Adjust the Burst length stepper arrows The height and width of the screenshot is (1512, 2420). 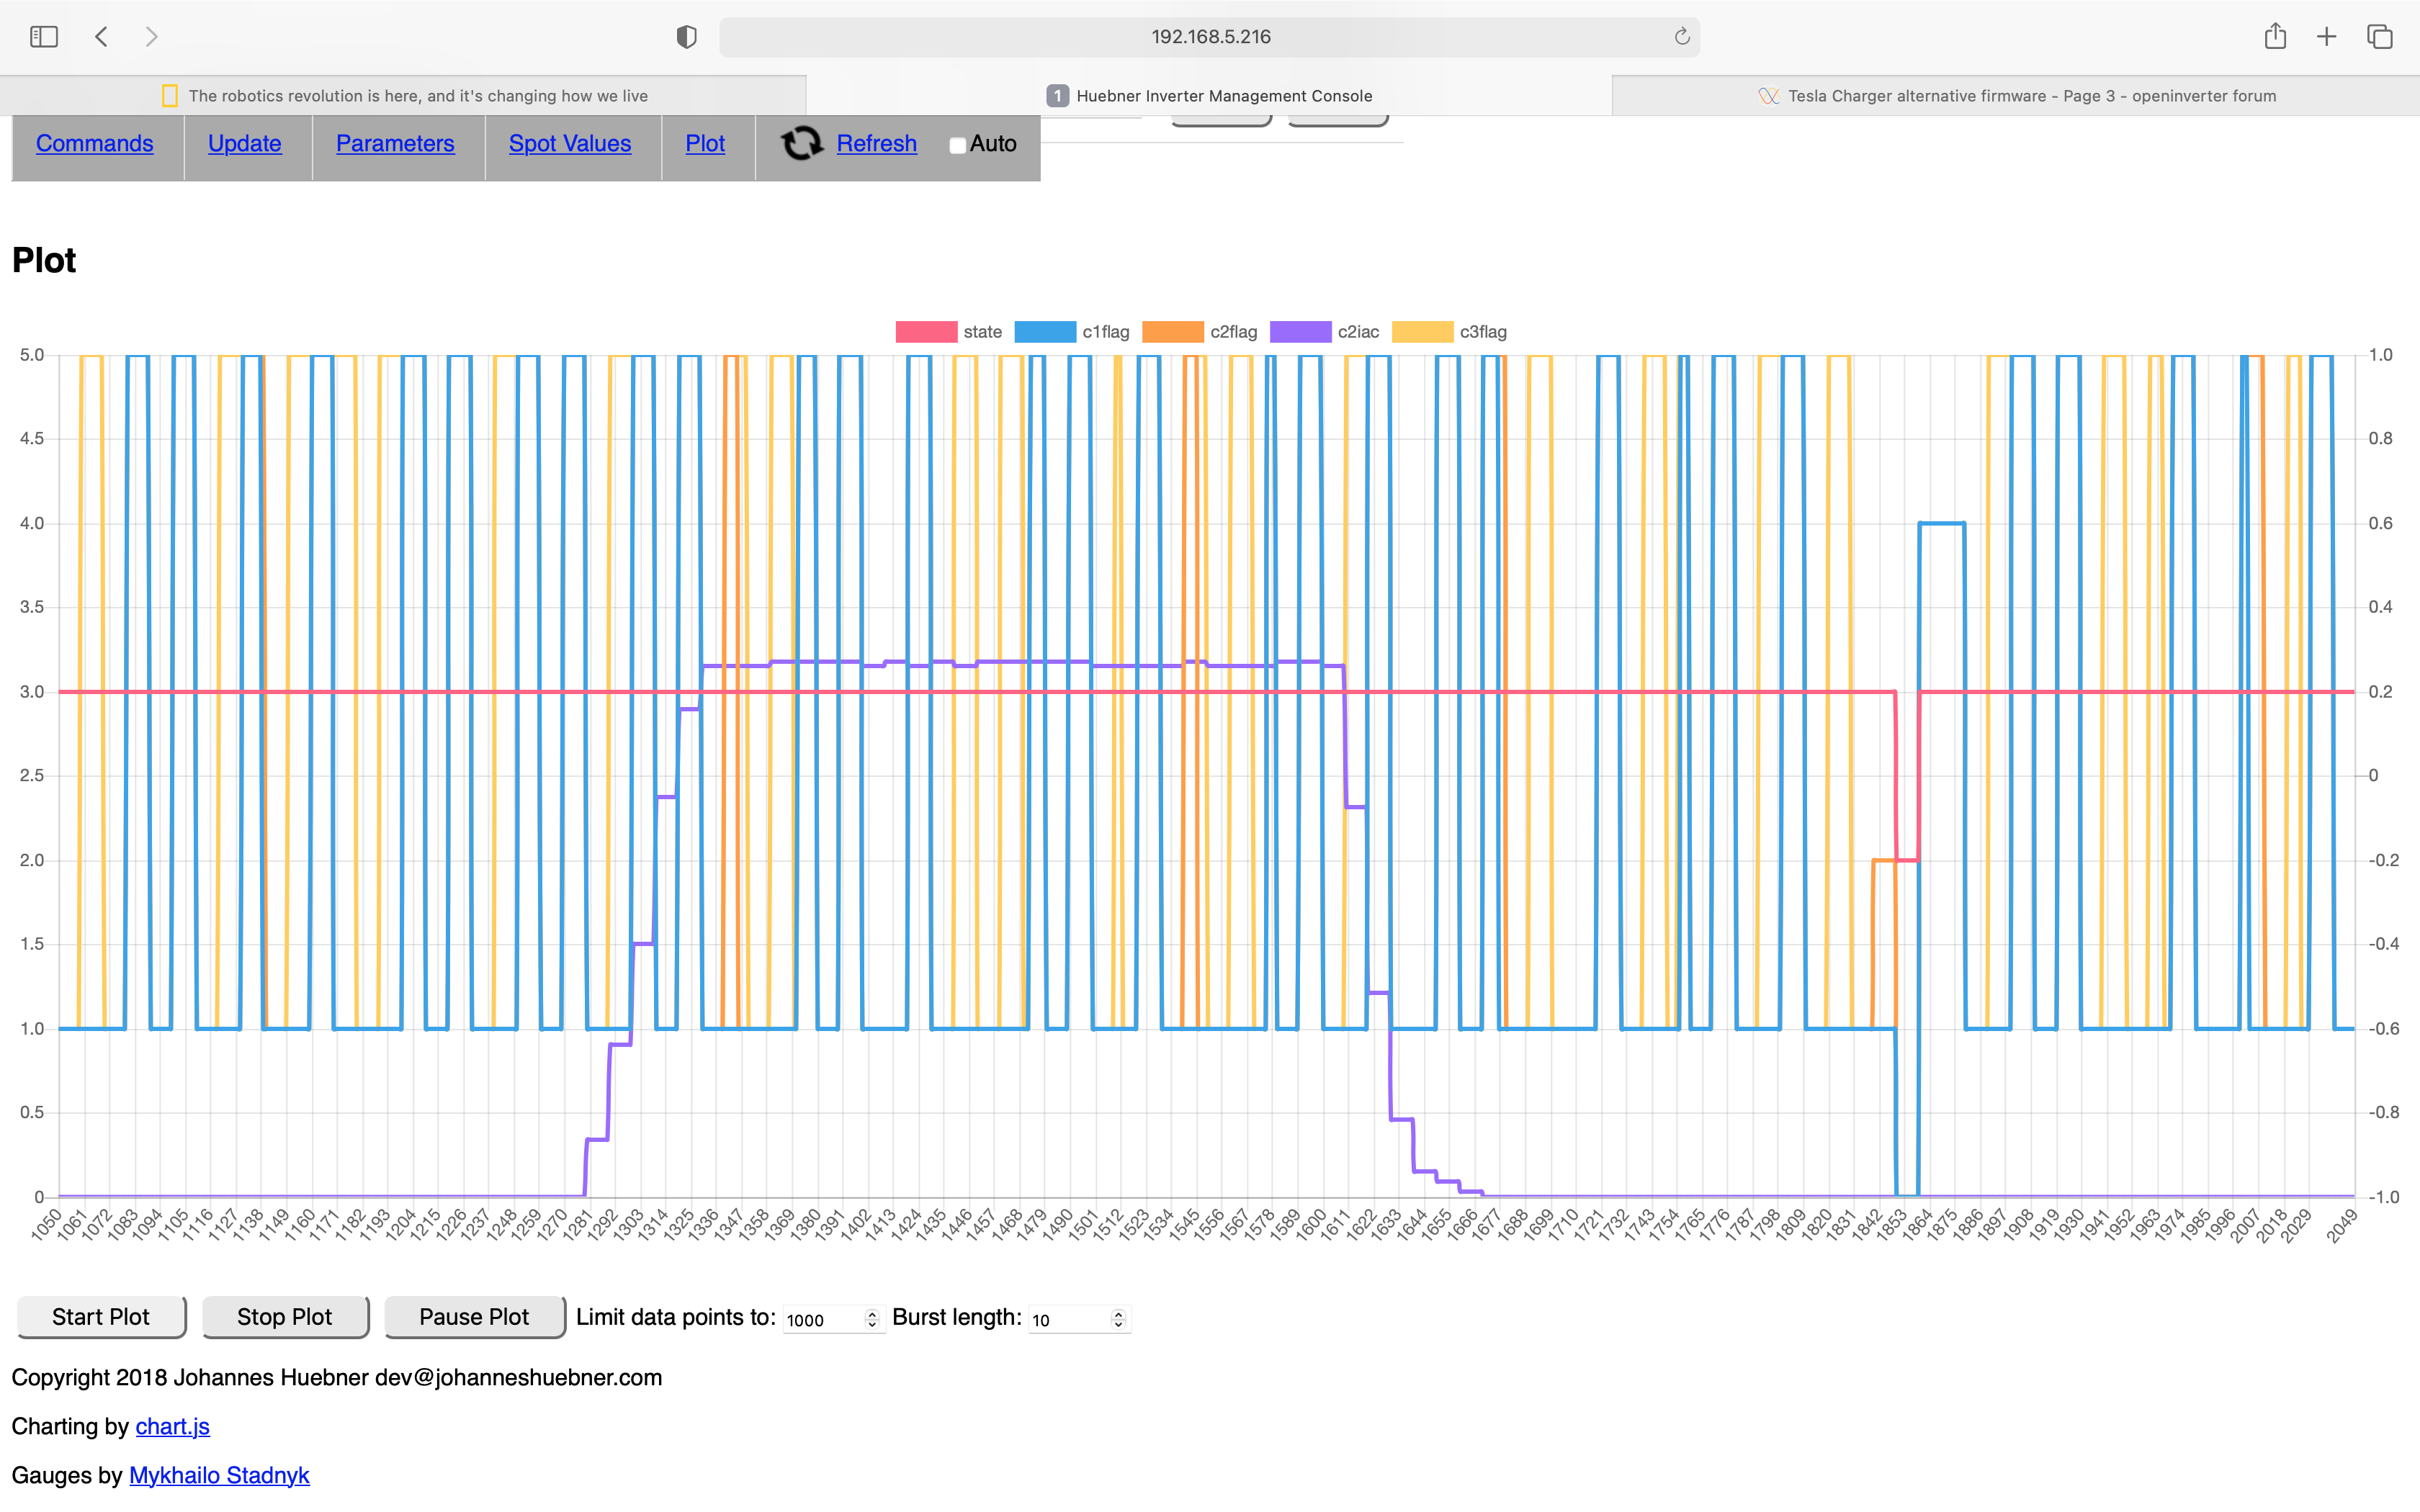click(x=1118, y=1319)
